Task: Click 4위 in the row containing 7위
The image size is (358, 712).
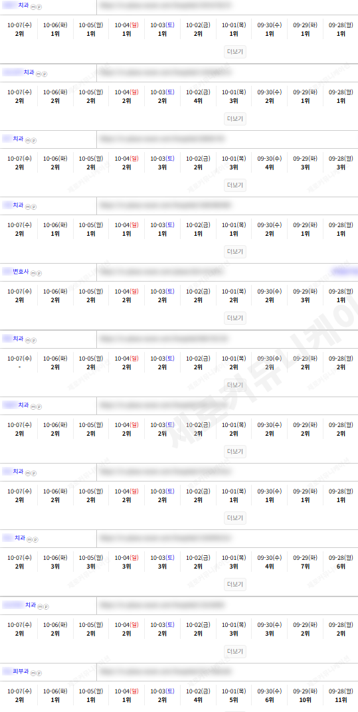Action: coord(270,567)
